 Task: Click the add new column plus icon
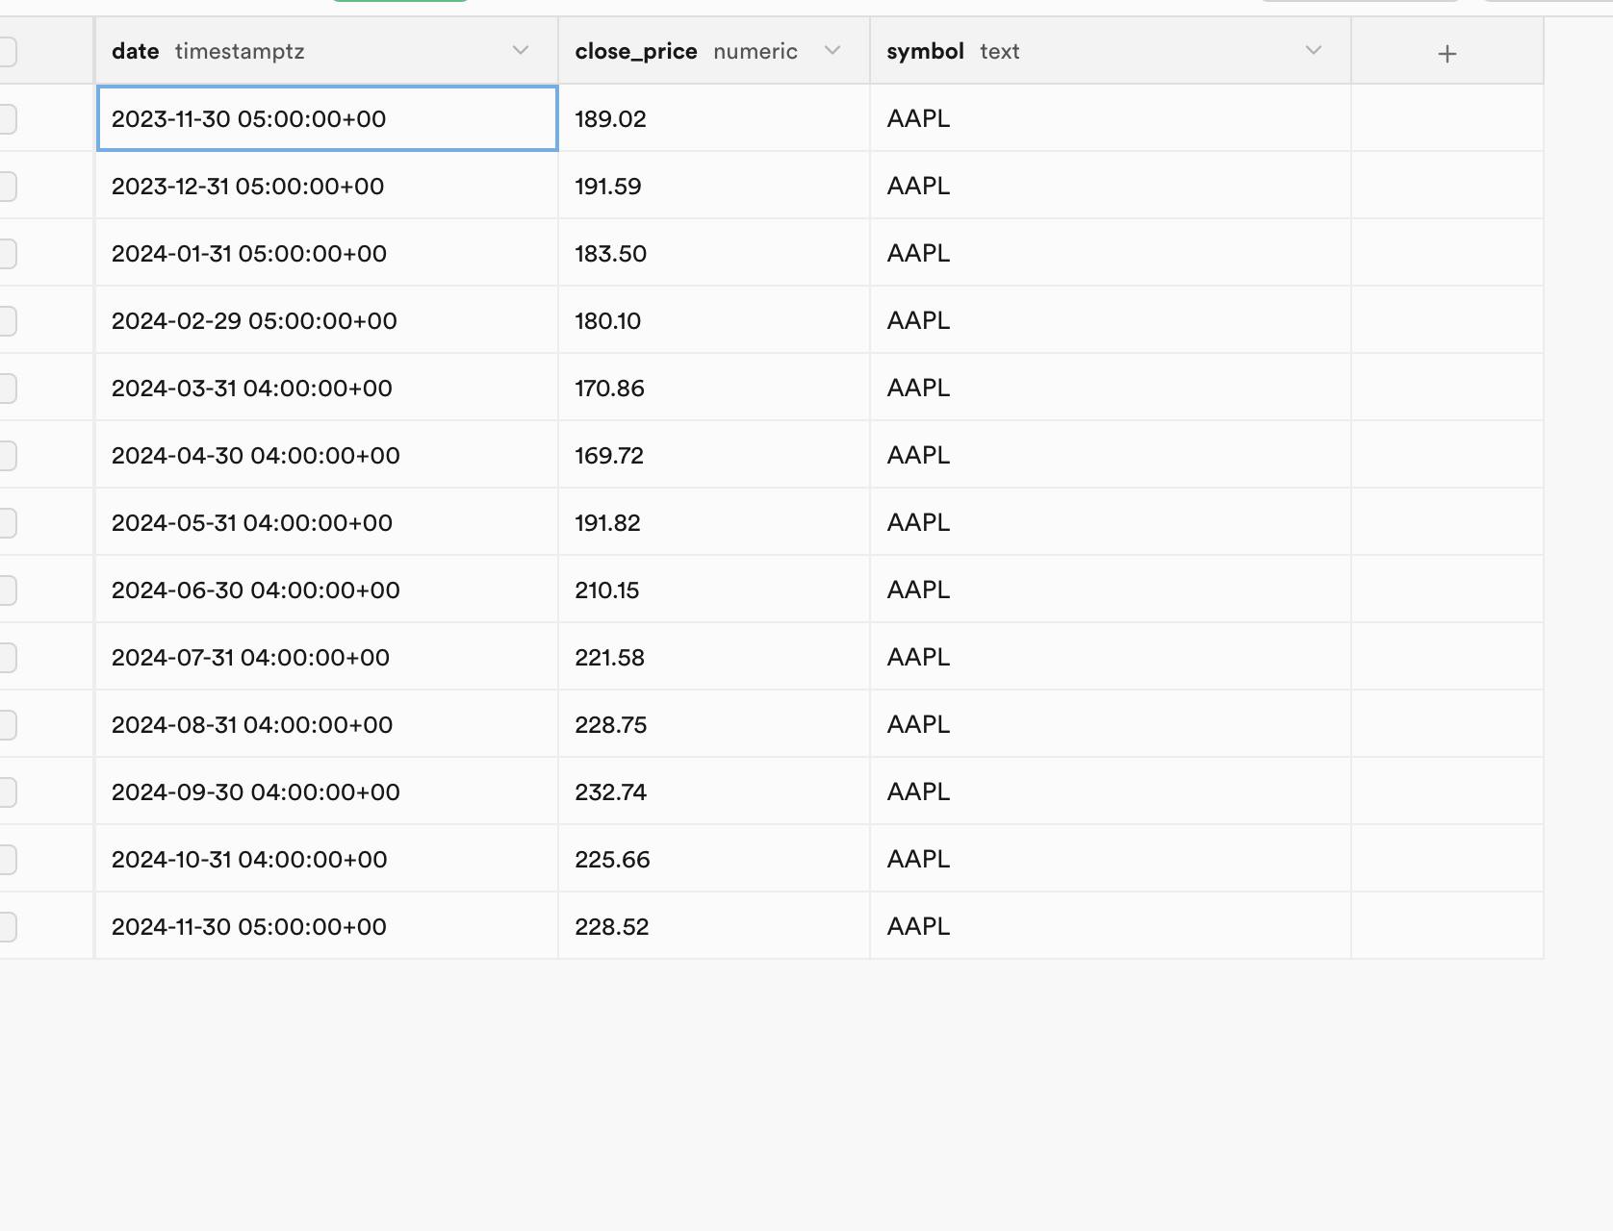click(1447, 54)
